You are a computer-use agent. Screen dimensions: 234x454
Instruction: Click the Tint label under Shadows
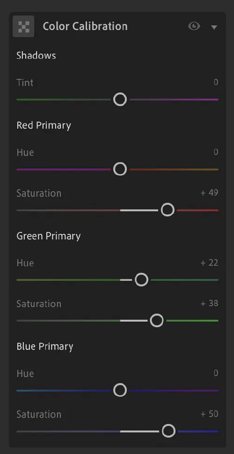point(25,83)
